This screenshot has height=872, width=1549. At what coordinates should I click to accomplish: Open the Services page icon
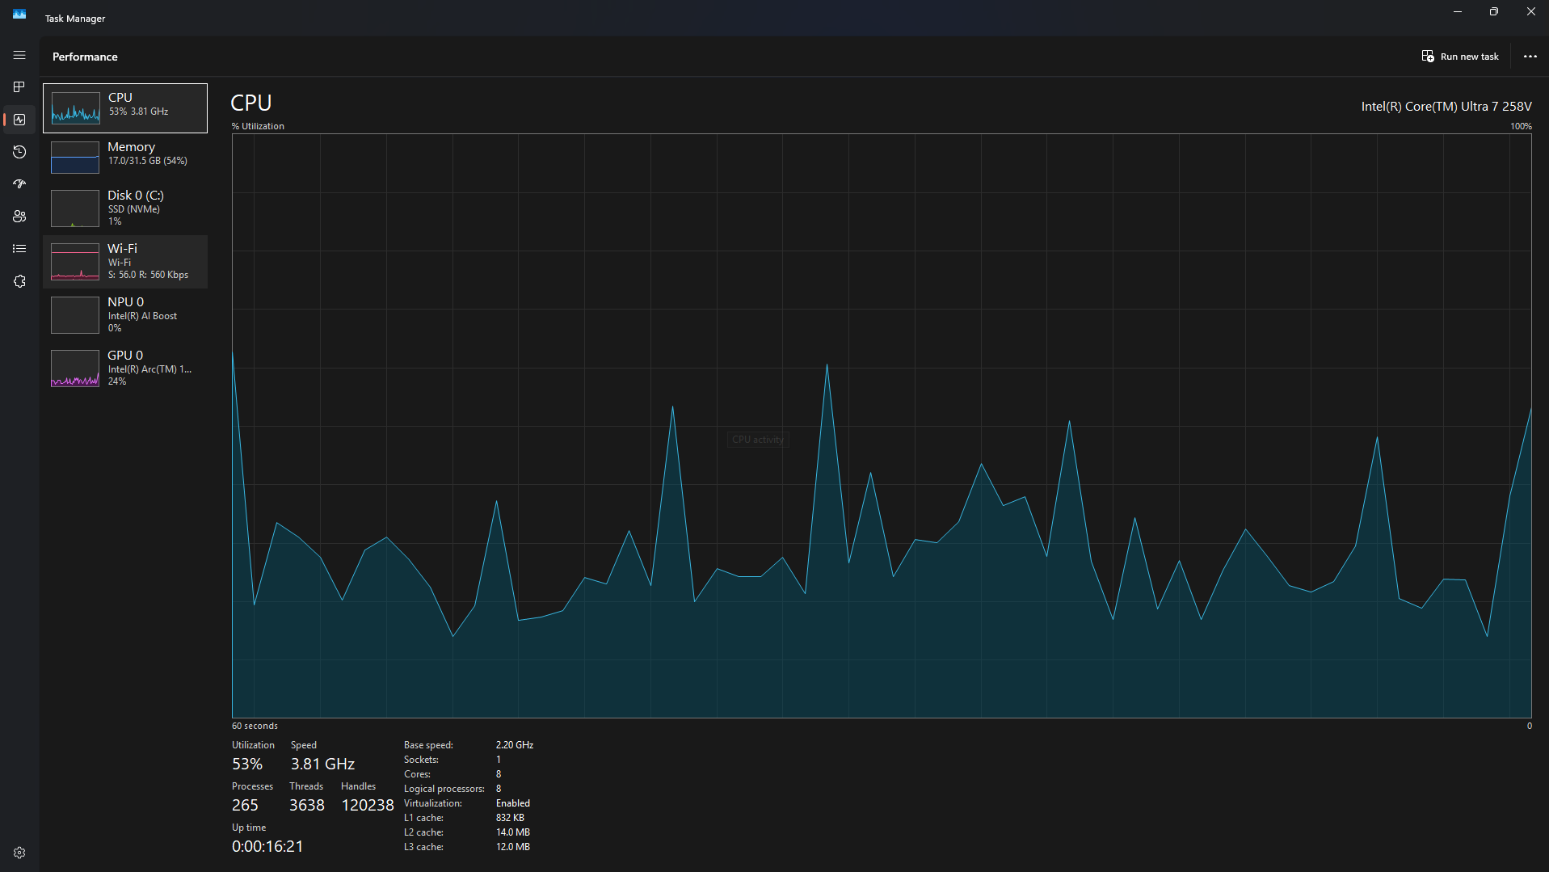tap(19, 281)
